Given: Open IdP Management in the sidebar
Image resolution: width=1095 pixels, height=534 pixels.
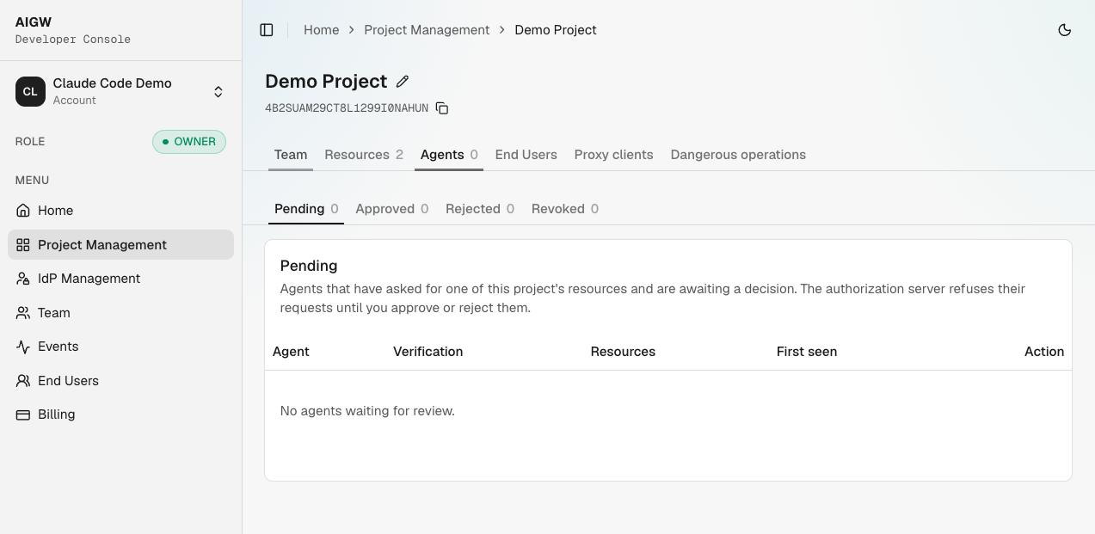Looking at the screenshot, I should 120,279.
